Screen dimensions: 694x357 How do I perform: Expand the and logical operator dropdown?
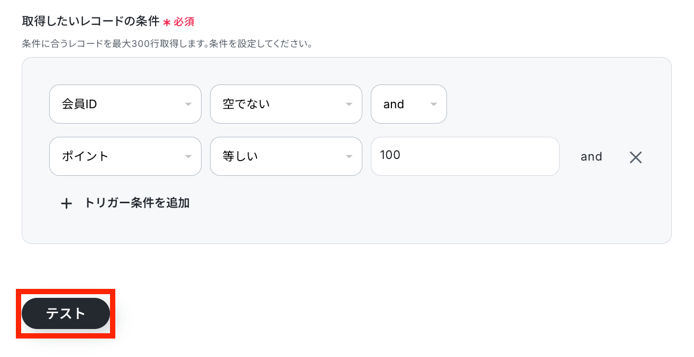pyautogui.click(x=408, y=104)
